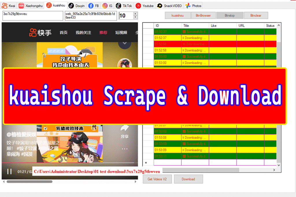
Task: Click the Douyin logo icon
Action: pyautogui.click(x=71, y=6)
